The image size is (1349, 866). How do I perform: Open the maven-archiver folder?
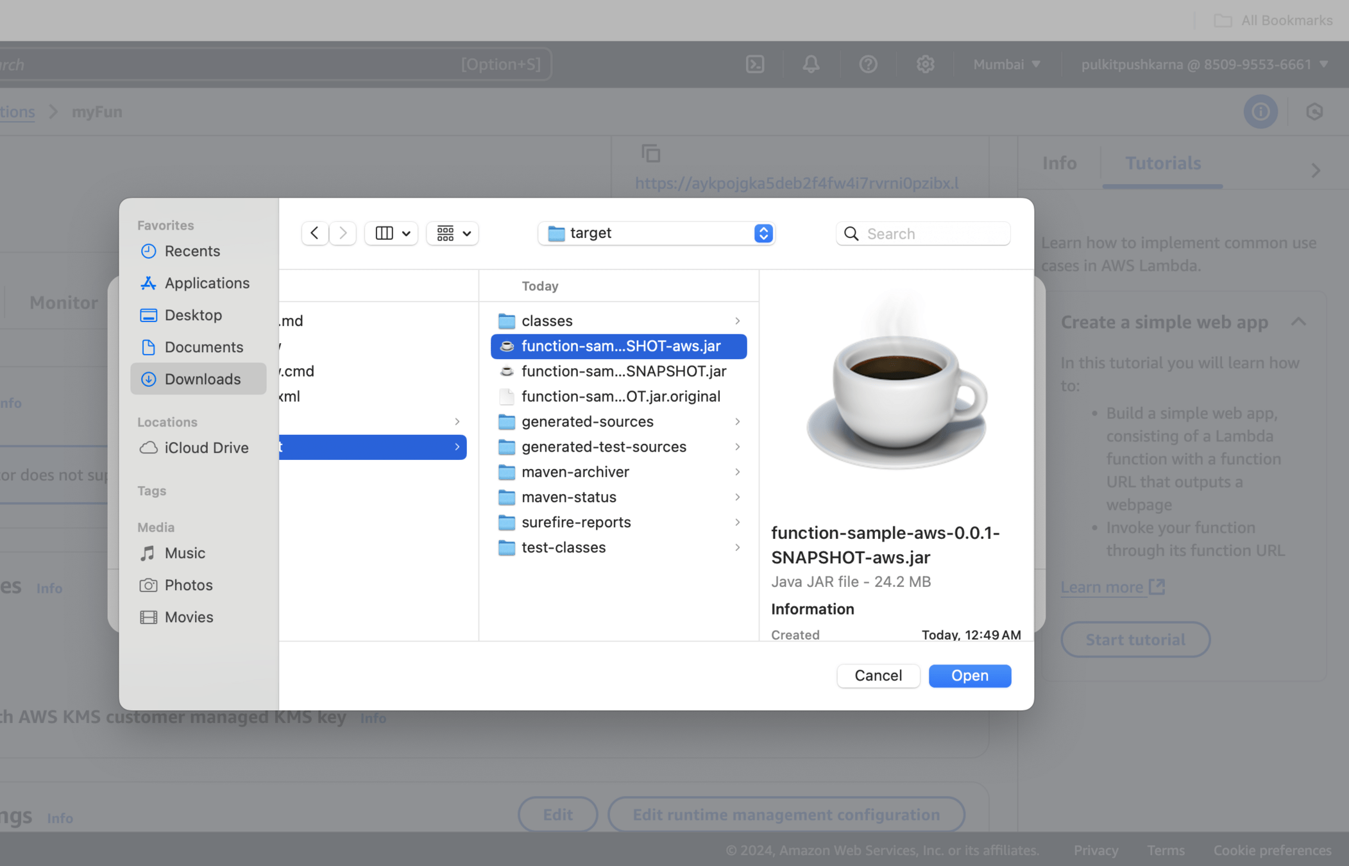point(575,472)
